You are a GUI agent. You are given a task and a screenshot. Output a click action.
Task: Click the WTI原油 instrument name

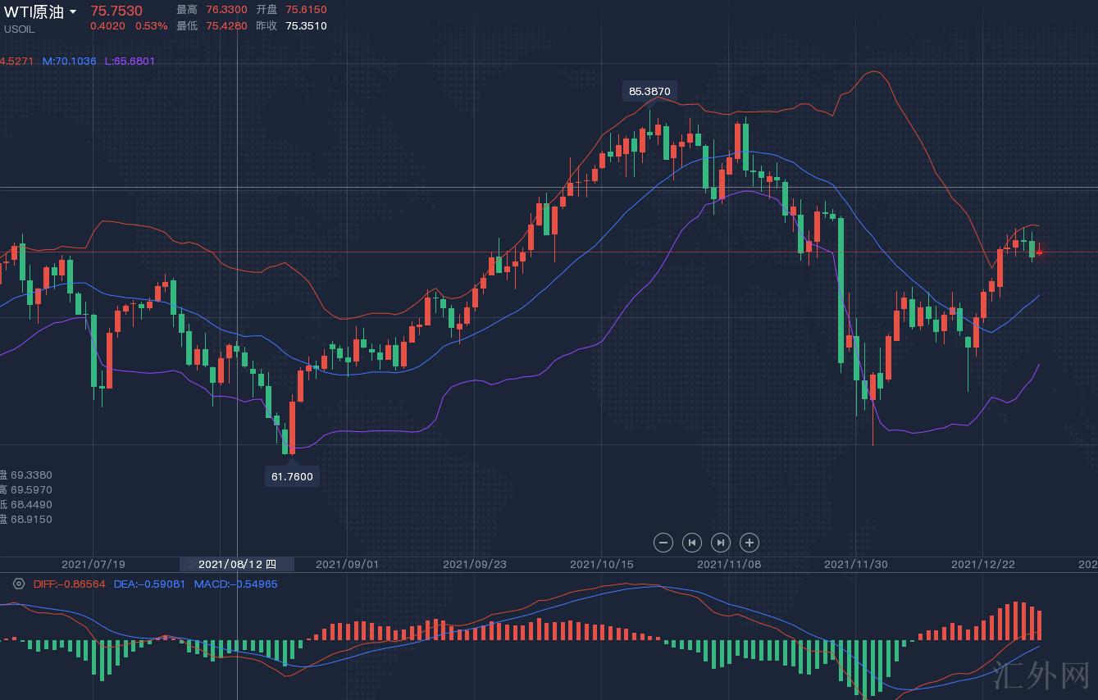[34, 11]
